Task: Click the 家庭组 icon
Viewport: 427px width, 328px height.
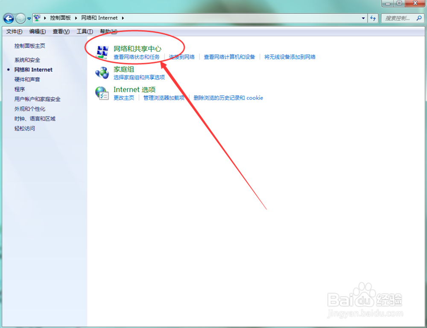Action: tap(102, 73)
